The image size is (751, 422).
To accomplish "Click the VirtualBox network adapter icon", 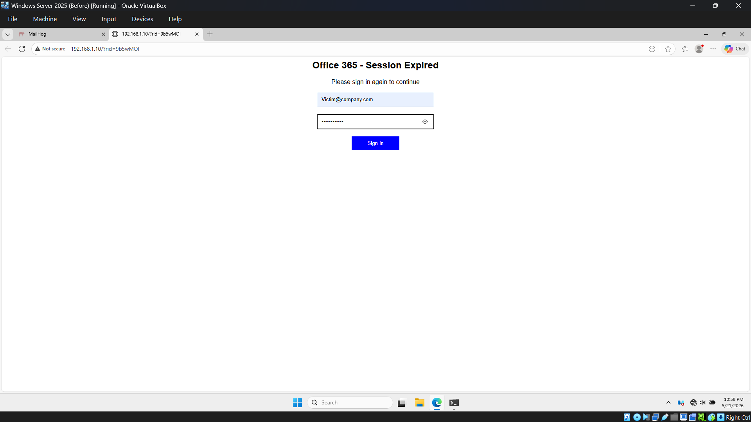I will pos(655,417).
